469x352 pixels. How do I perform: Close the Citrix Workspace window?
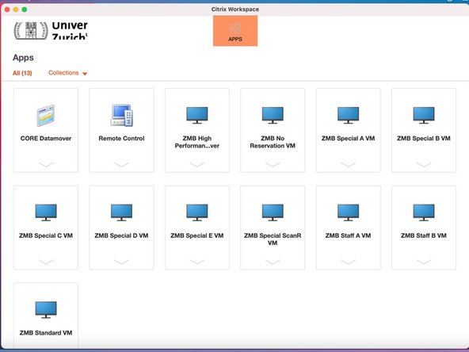pyautogui.click(x=7, y=10)
